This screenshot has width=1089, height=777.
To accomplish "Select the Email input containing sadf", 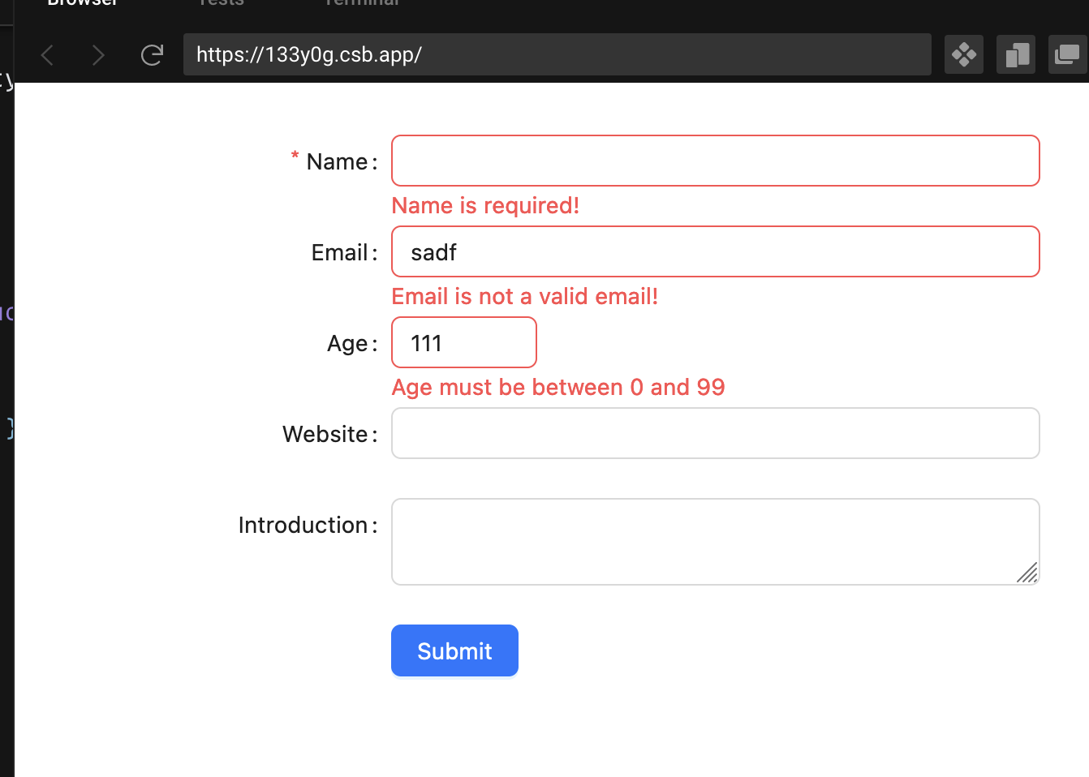I will point(714,251).
